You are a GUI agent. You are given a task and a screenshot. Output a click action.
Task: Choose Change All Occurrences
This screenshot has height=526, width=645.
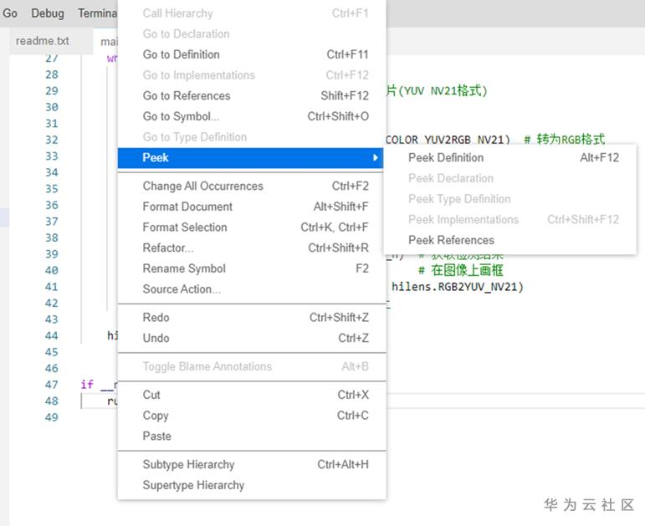(252, 186)
